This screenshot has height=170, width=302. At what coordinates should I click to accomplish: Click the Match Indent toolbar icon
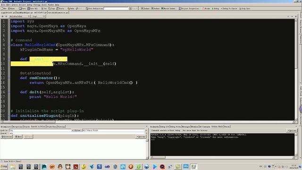point(168,8)
